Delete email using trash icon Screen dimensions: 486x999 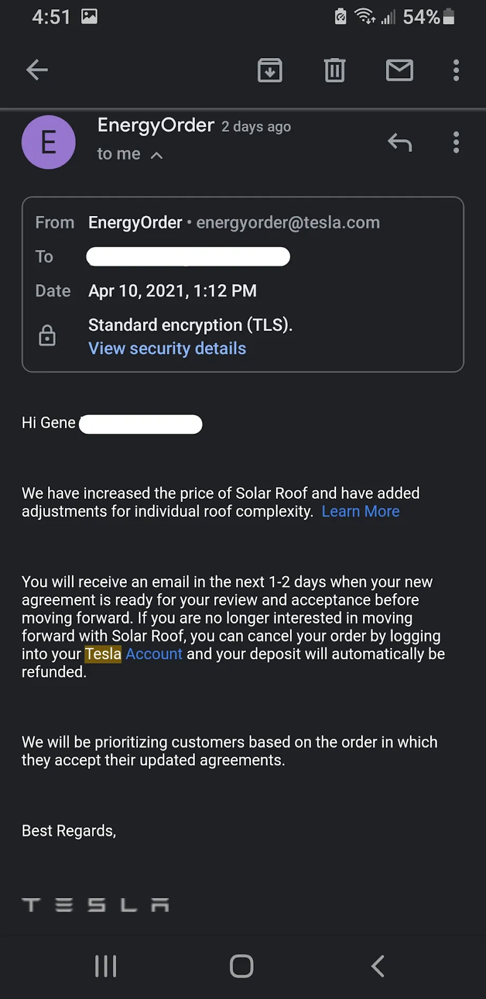point(335,70)
